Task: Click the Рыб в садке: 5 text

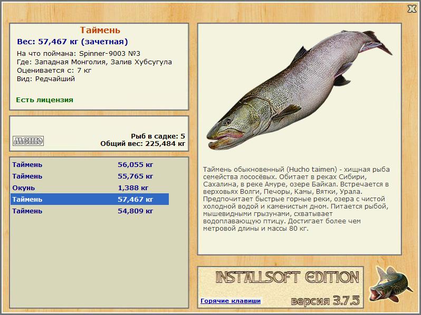Action: pyautogui.click(x=158, y=136)
